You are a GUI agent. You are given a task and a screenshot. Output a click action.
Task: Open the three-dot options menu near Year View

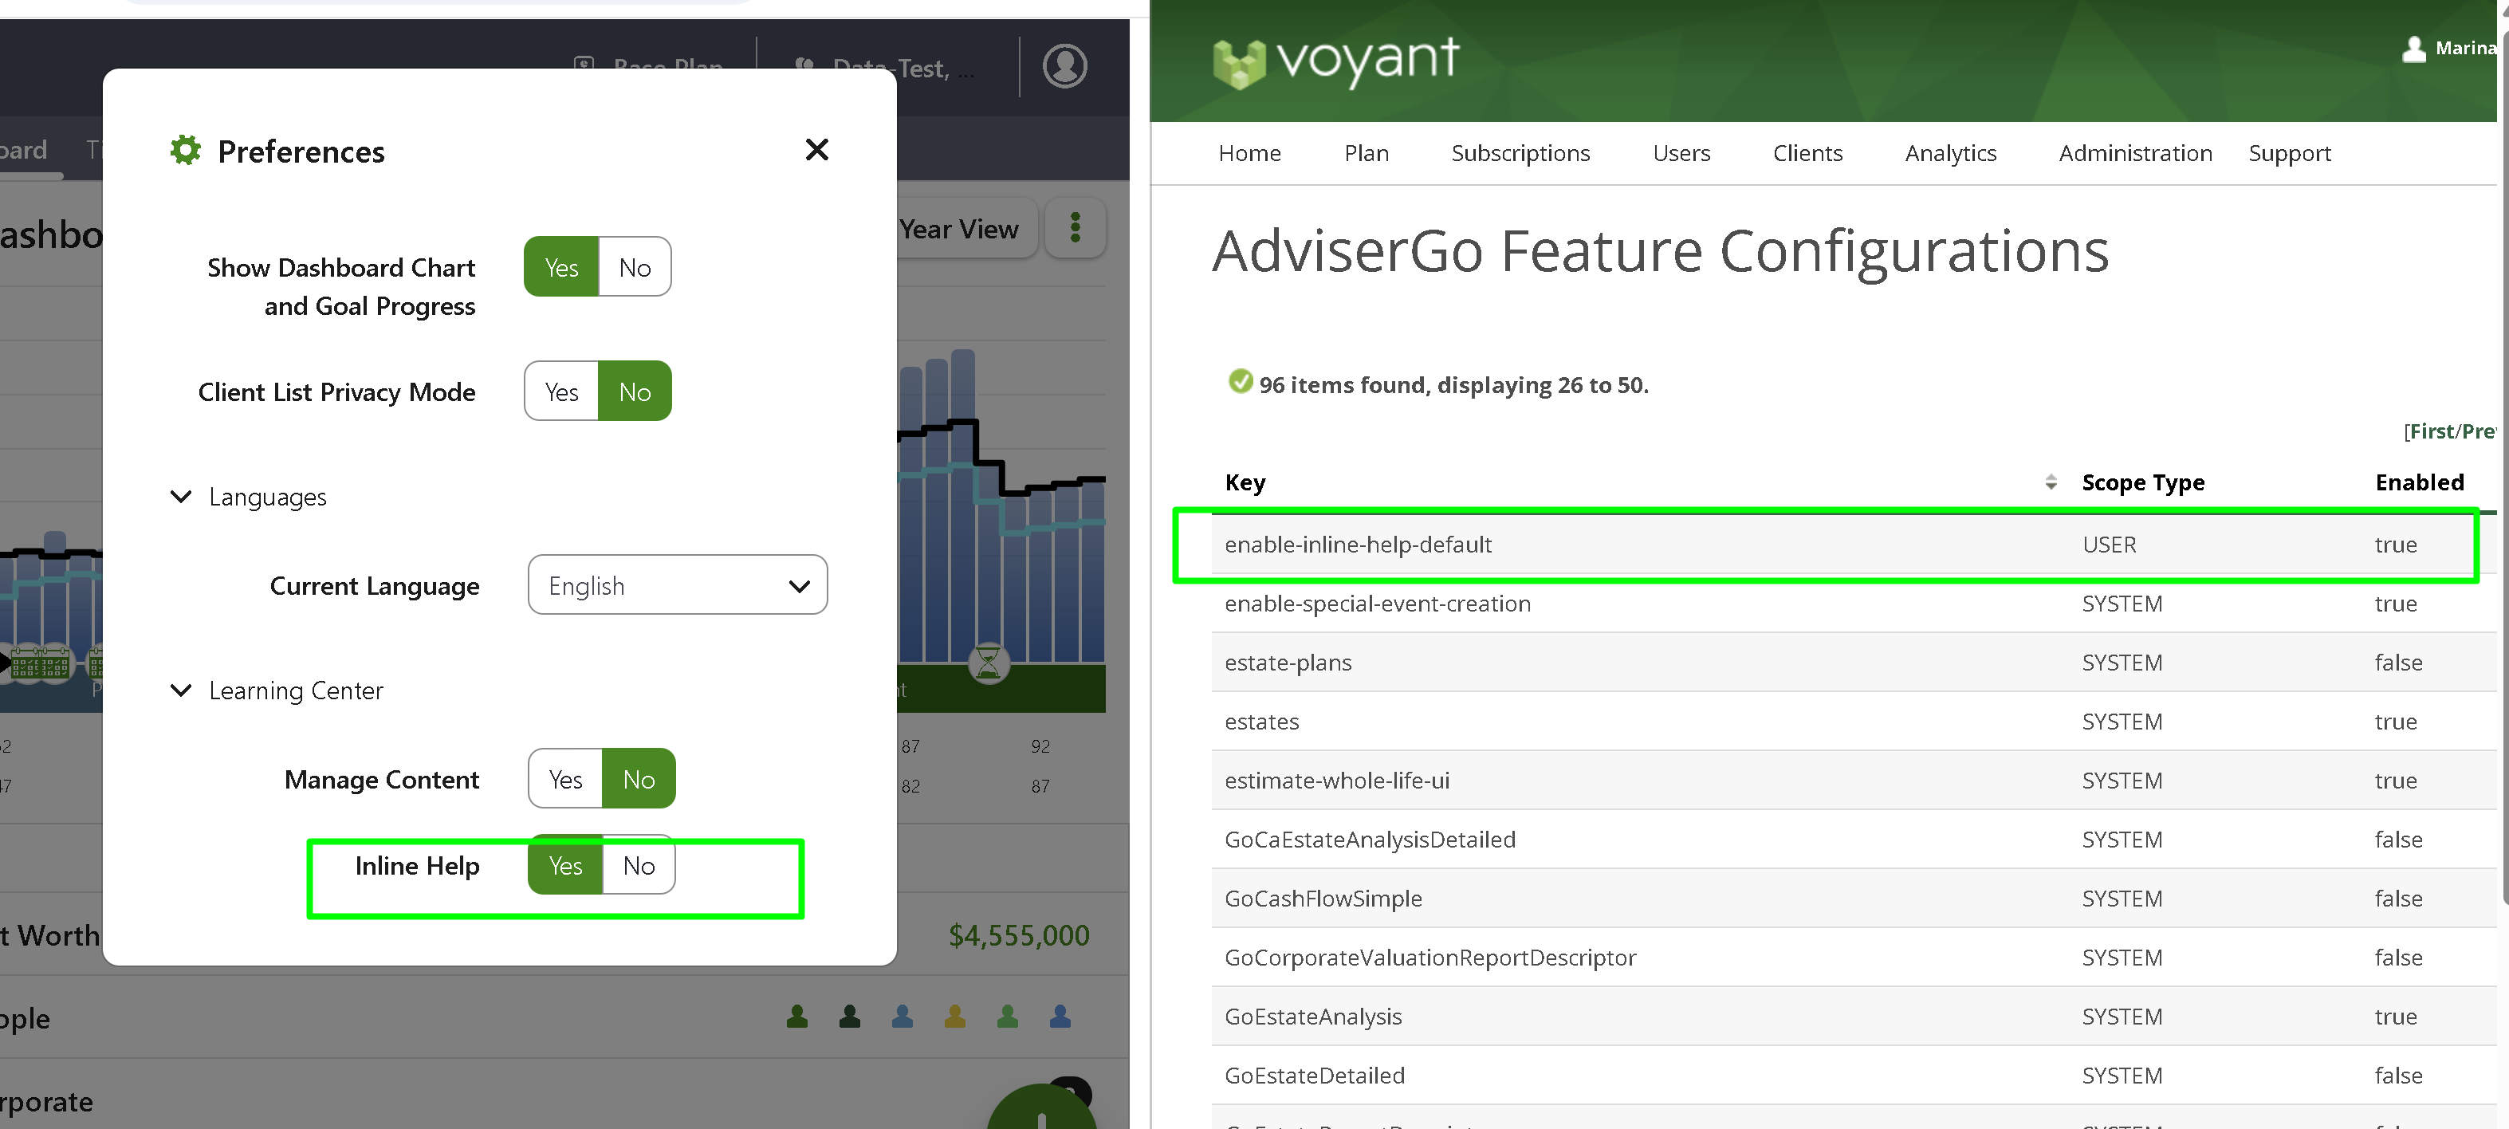(1076, 228)
